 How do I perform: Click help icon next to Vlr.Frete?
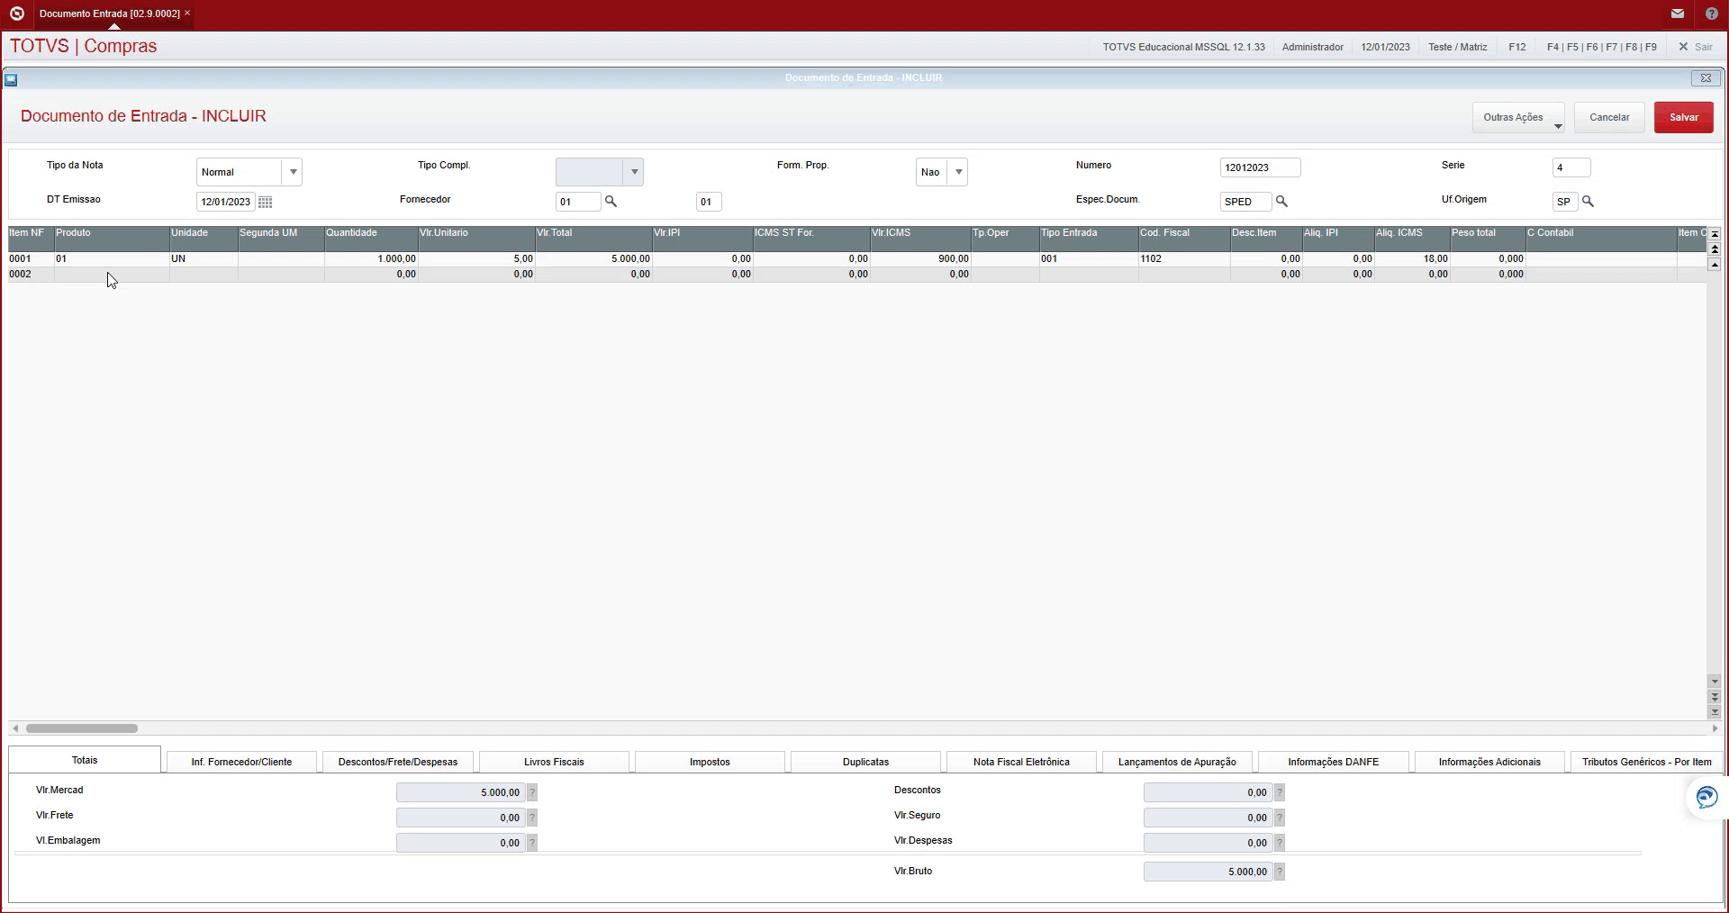[x=532, y=818]
